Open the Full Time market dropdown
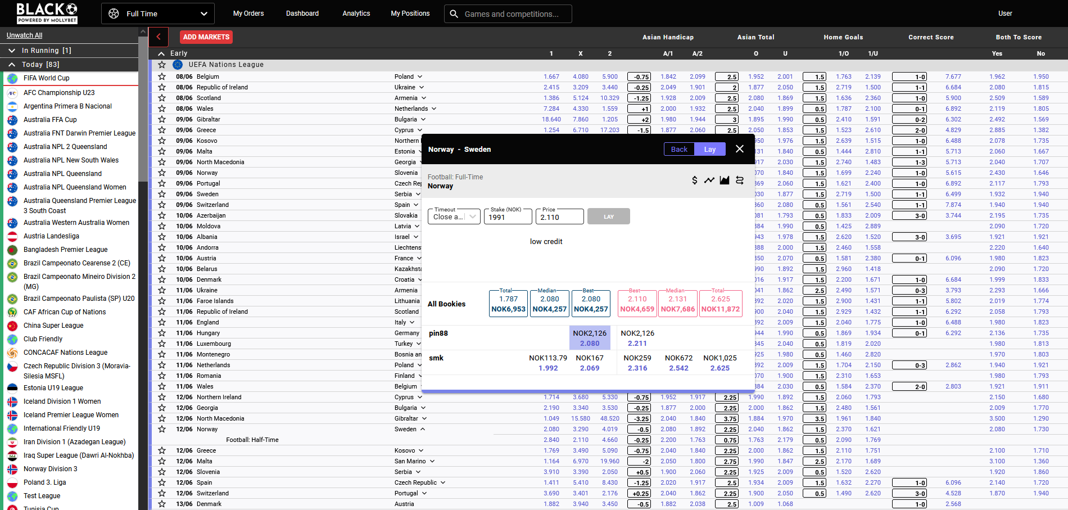1068x510 pixels. click(158, 13)
